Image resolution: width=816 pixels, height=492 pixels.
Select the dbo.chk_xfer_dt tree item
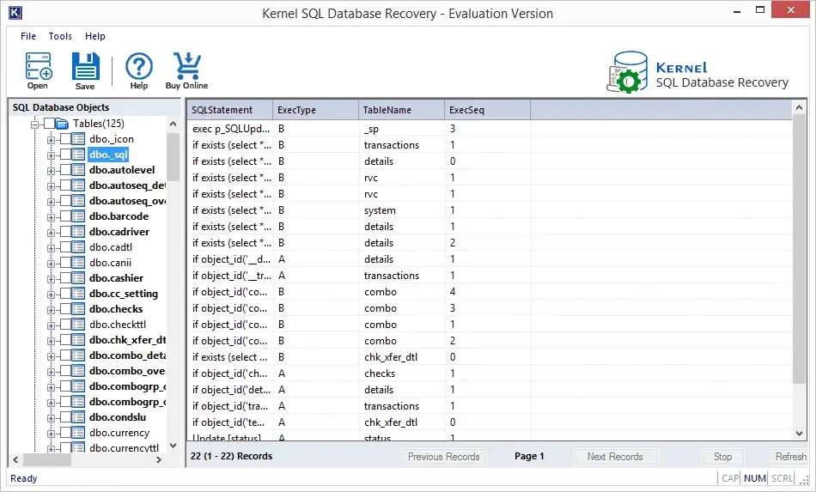click(127, 340)
